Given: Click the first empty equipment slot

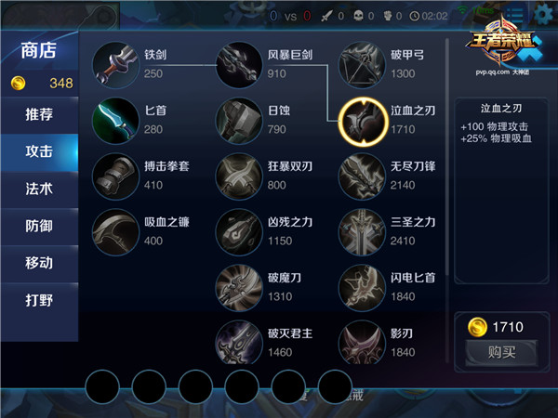Looking at the screenshot, I should [x=102, y=386].
